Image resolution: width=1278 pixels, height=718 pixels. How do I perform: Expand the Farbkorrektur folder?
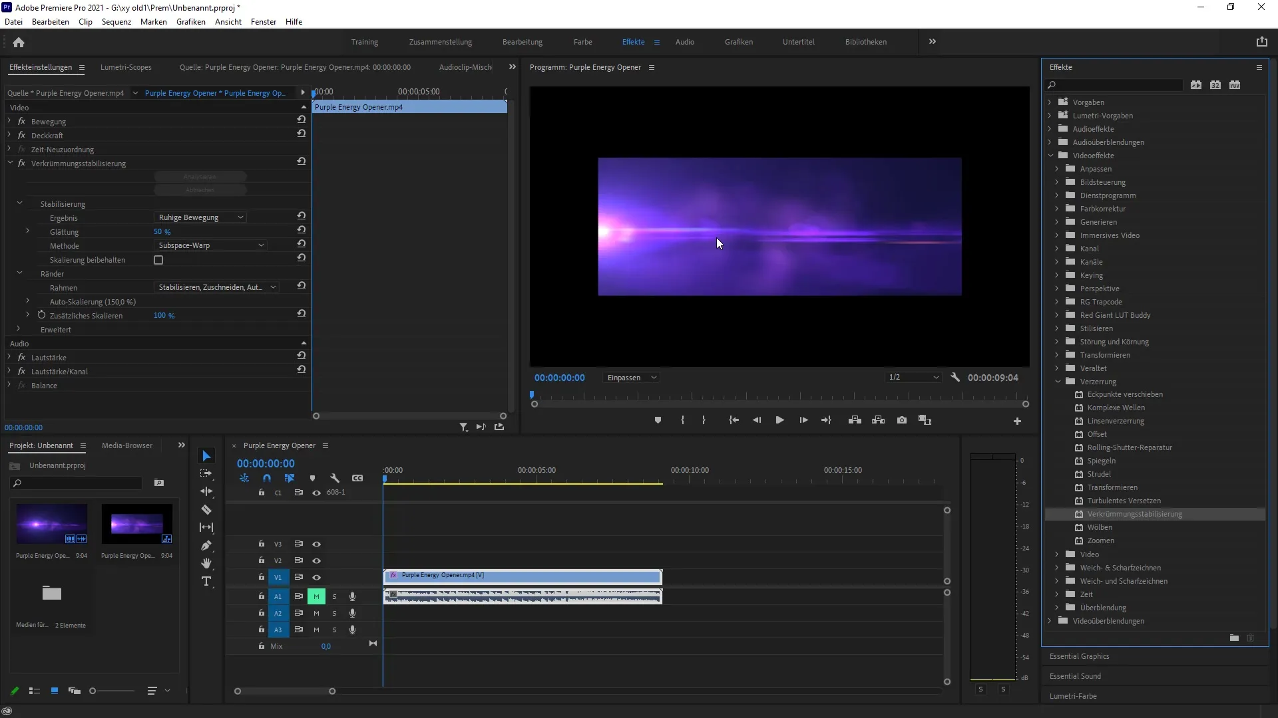pos(1057,209)
